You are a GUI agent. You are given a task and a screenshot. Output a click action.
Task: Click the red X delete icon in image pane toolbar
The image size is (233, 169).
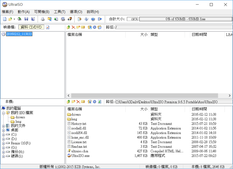coord(73,27)
